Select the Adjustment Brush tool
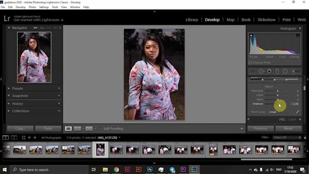The image size is (309, 174). click(296, 71)
